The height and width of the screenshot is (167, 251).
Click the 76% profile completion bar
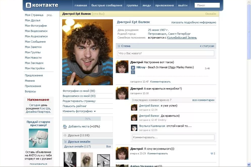pyautogui.click(x=87, y=119)
